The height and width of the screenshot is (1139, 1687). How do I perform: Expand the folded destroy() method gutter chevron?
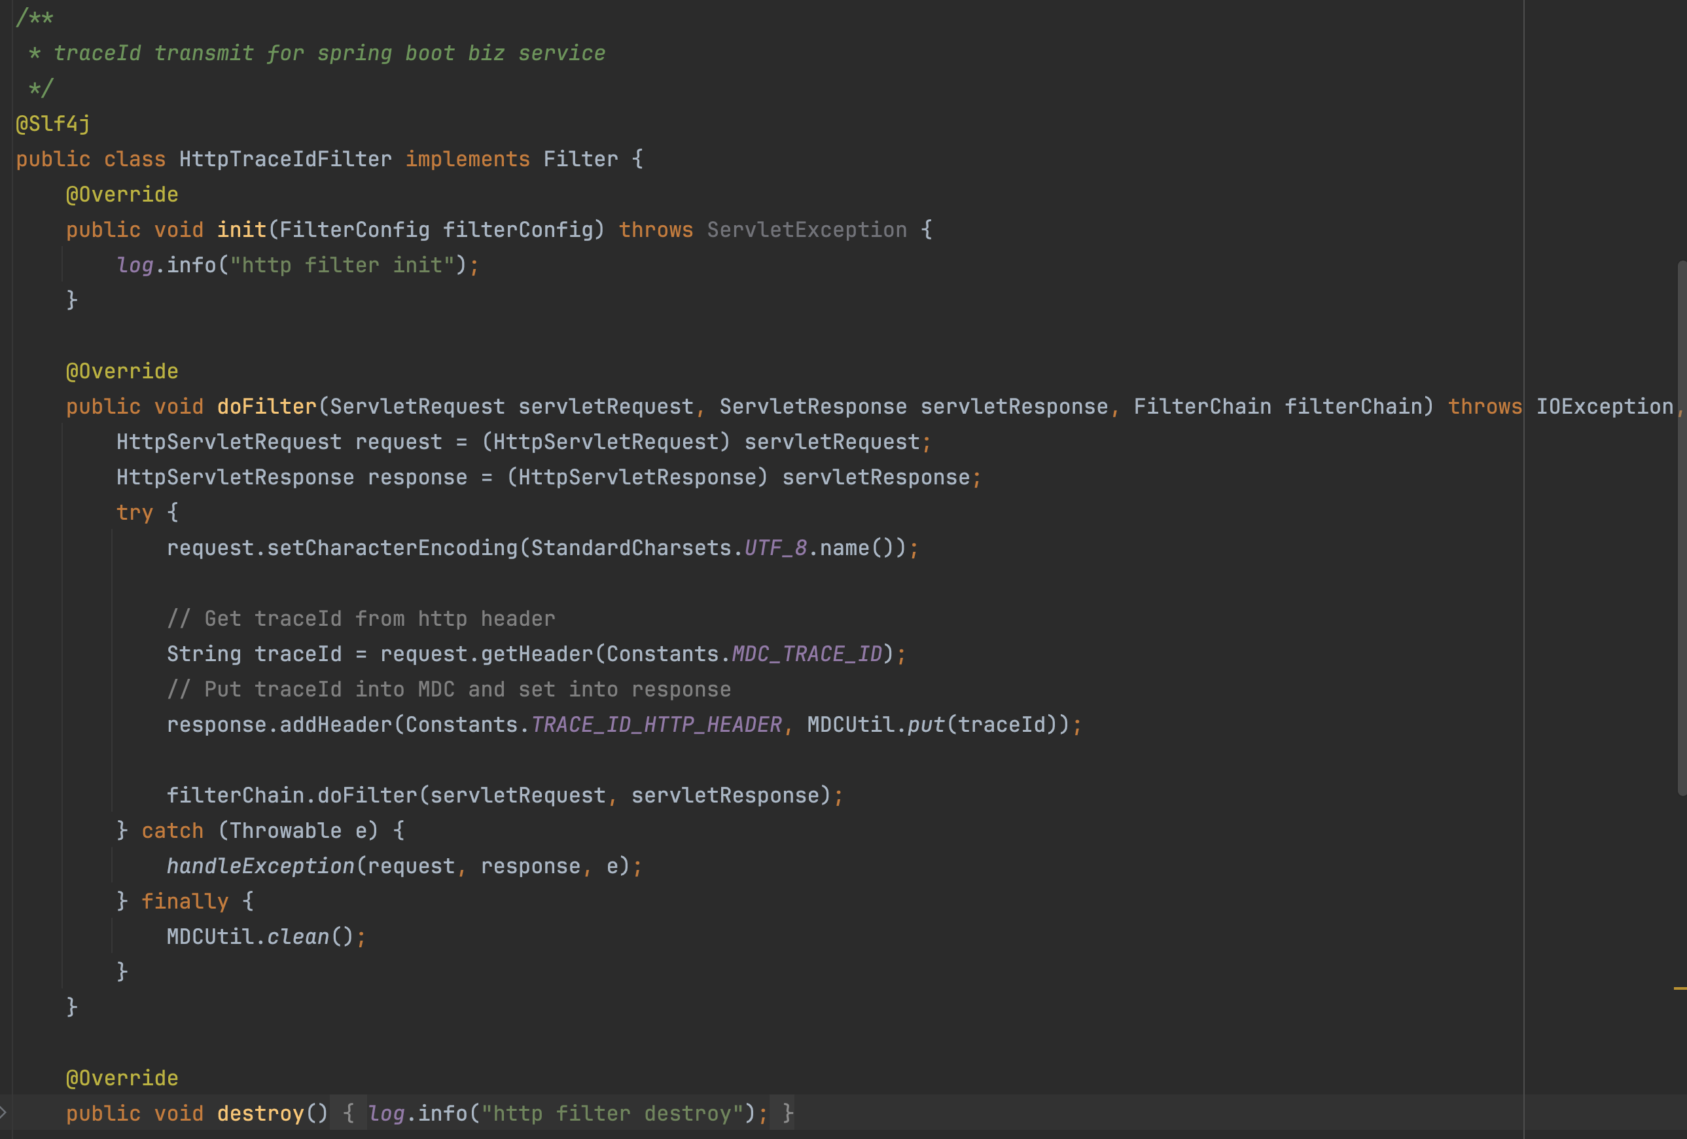pos(4,1112)
